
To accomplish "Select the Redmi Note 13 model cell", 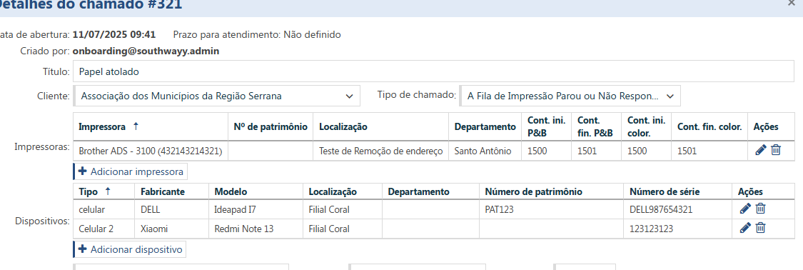I will tap(256, 229).
